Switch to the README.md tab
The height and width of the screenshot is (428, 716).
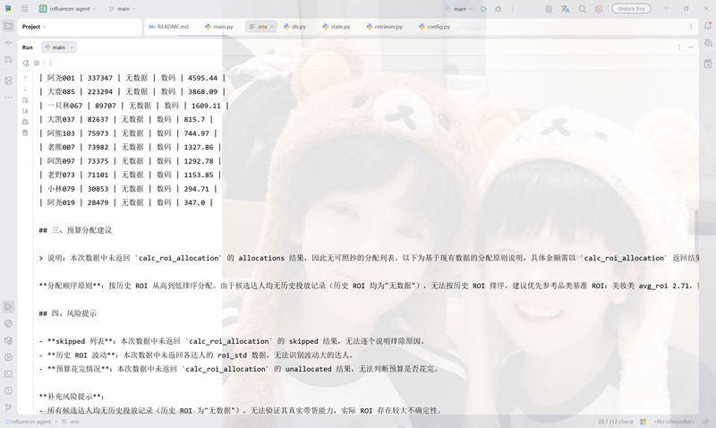coord(168,27)
